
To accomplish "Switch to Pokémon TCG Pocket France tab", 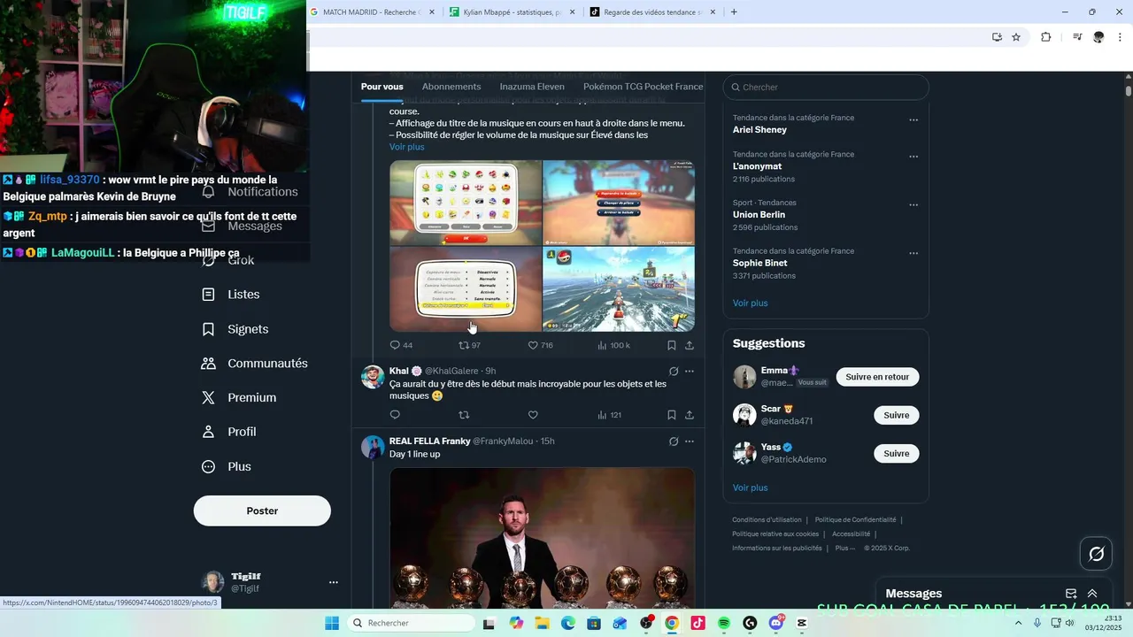I will tap(643, 87).
